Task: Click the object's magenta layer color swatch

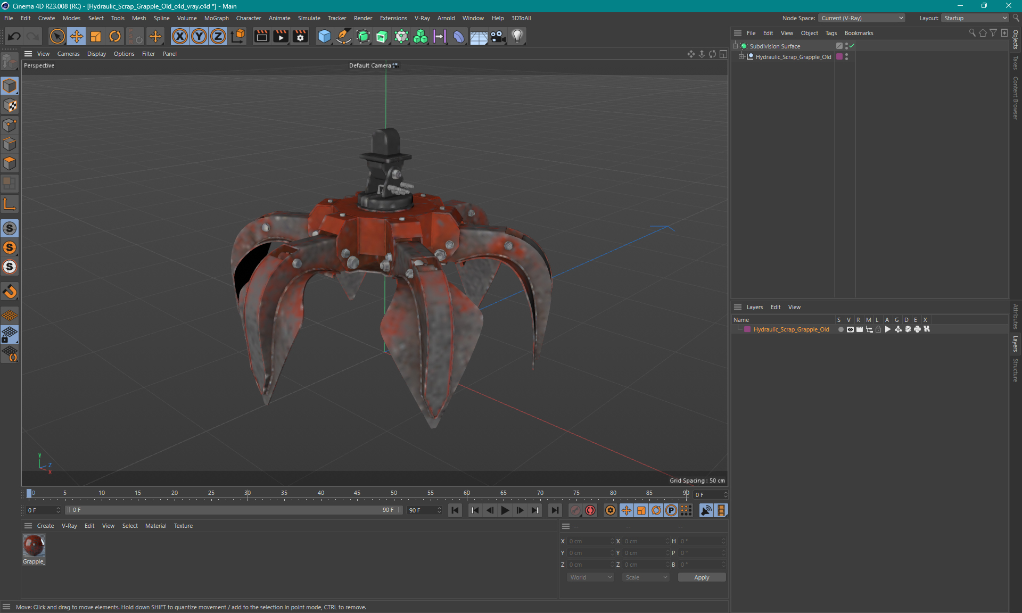Action: point(839,57)
